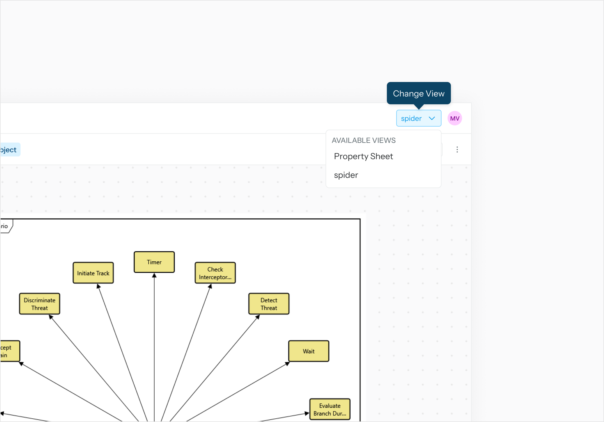Select the Timer node
The width and height of the screenshot is (604, 422).
tap(154, 262)
